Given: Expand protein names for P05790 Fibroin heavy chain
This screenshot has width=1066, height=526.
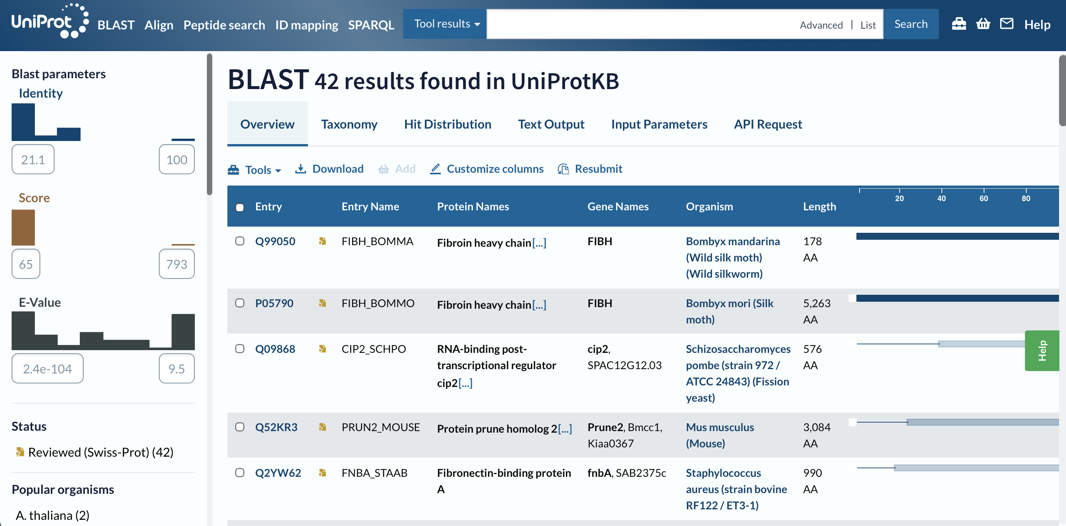Looking at the screenshot, I should [x=539, y=304].
